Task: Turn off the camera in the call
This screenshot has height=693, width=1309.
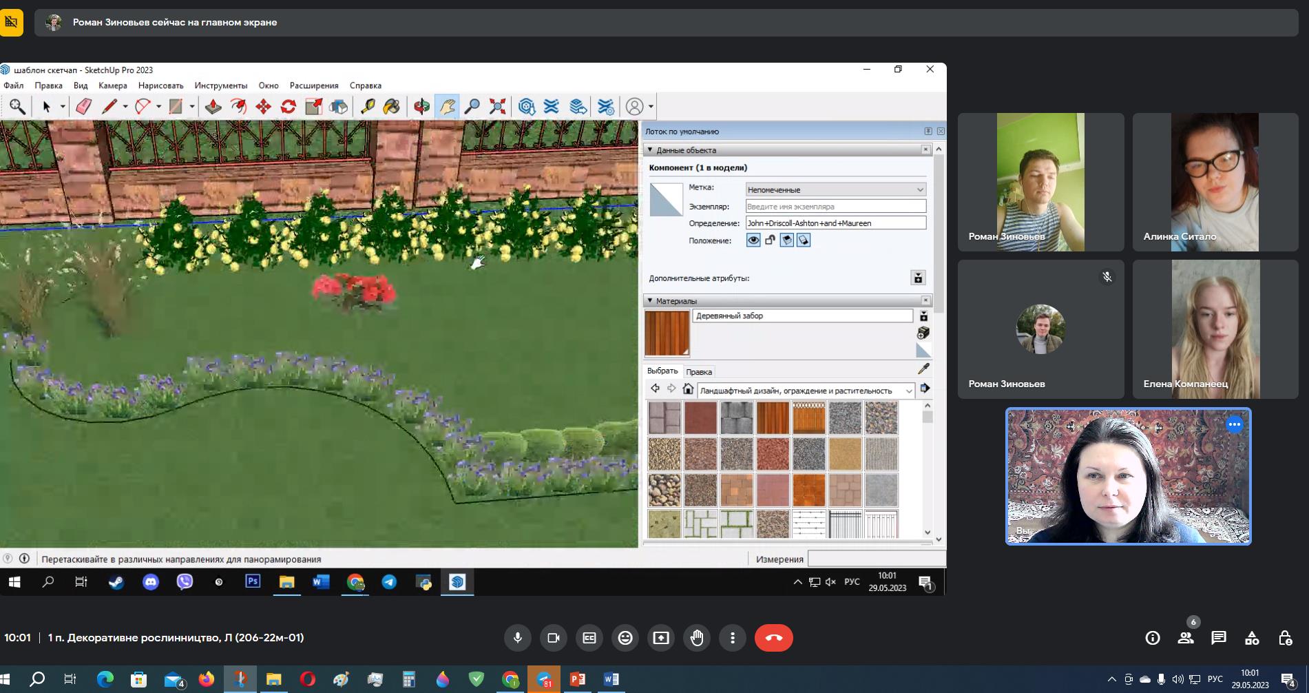Action: pos(554,638)
